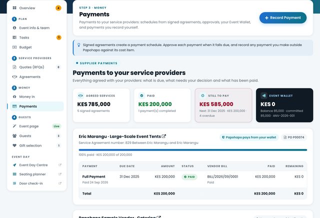
Task: Click the external link icon for Event Day Centre
Action: tap(60, 165)
